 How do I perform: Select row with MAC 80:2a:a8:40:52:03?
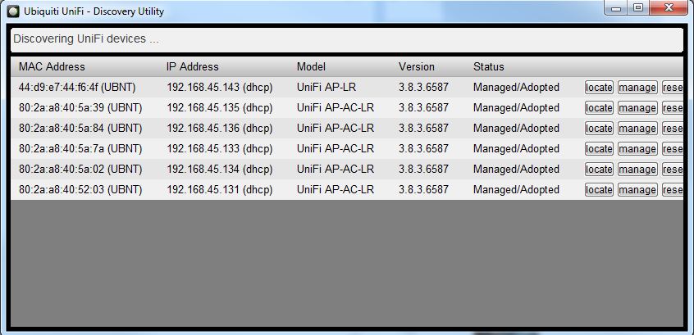(80, 190)
